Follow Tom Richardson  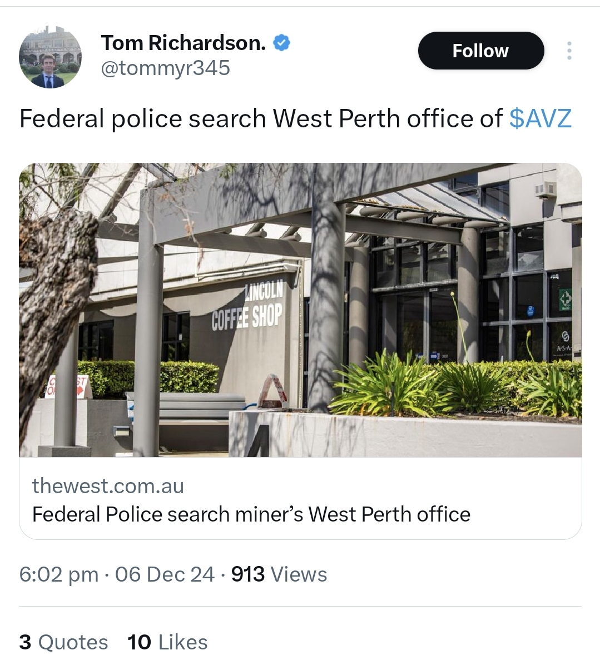pyautogui.click(x=480, y=51)
